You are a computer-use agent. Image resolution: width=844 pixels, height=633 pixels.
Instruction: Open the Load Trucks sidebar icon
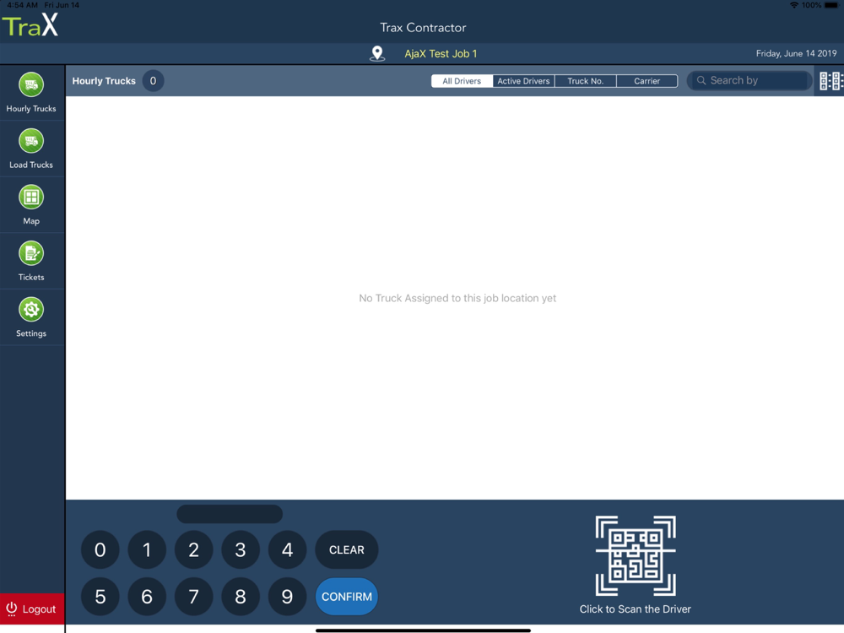tap(31, 141)
